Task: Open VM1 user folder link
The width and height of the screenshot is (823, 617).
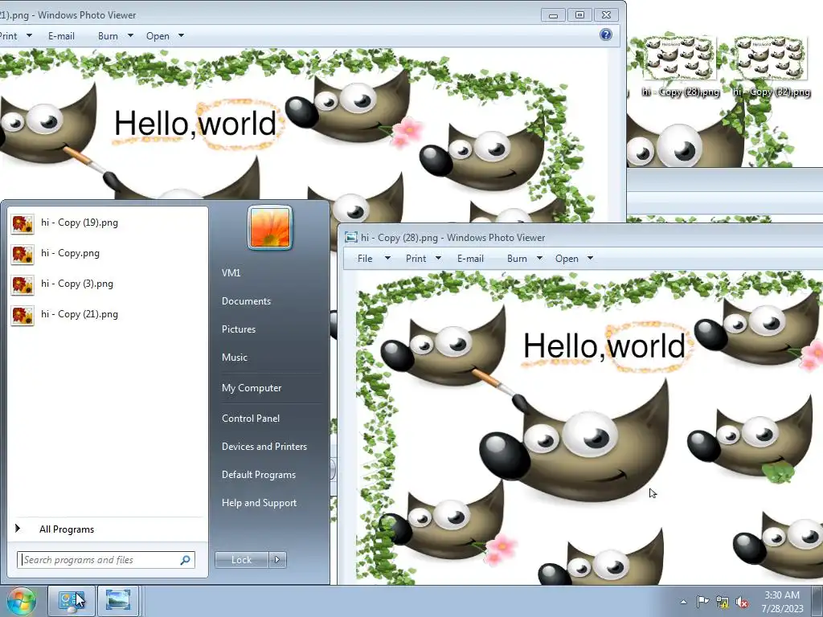Action: tap(231, 273)
